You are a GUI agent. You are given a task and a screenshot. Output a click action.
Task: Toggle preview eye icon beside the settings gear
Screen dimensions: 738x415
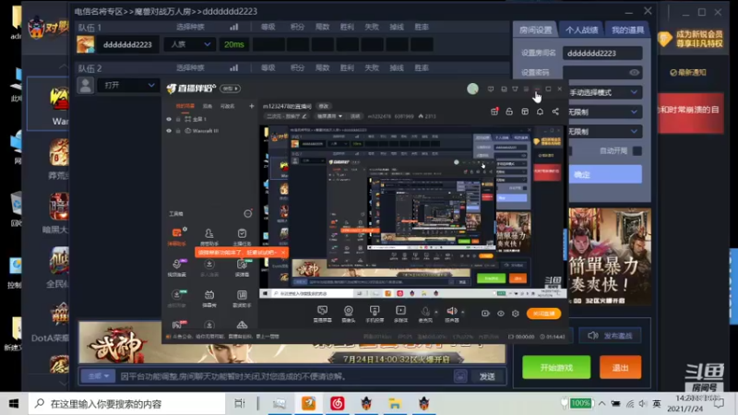(500, 314)
